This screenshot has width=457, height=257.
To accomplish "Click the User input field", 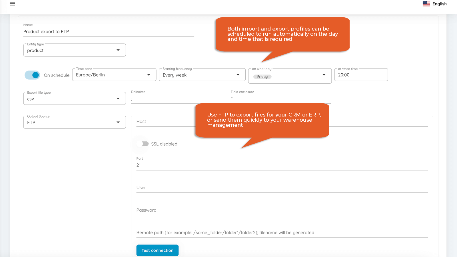I will coord(282,188).
